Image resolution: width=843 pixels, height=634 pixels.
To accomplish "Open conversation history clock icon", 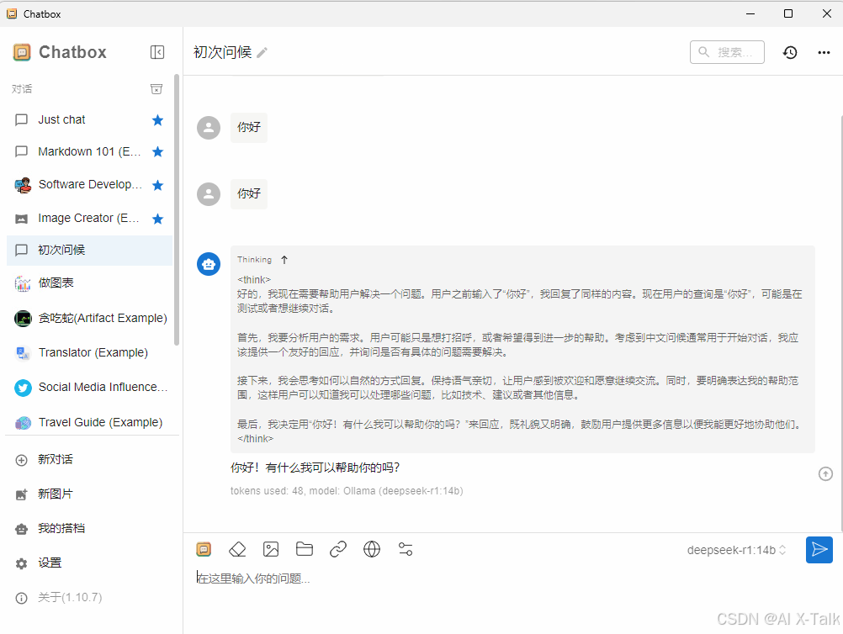I will (790, 52).
